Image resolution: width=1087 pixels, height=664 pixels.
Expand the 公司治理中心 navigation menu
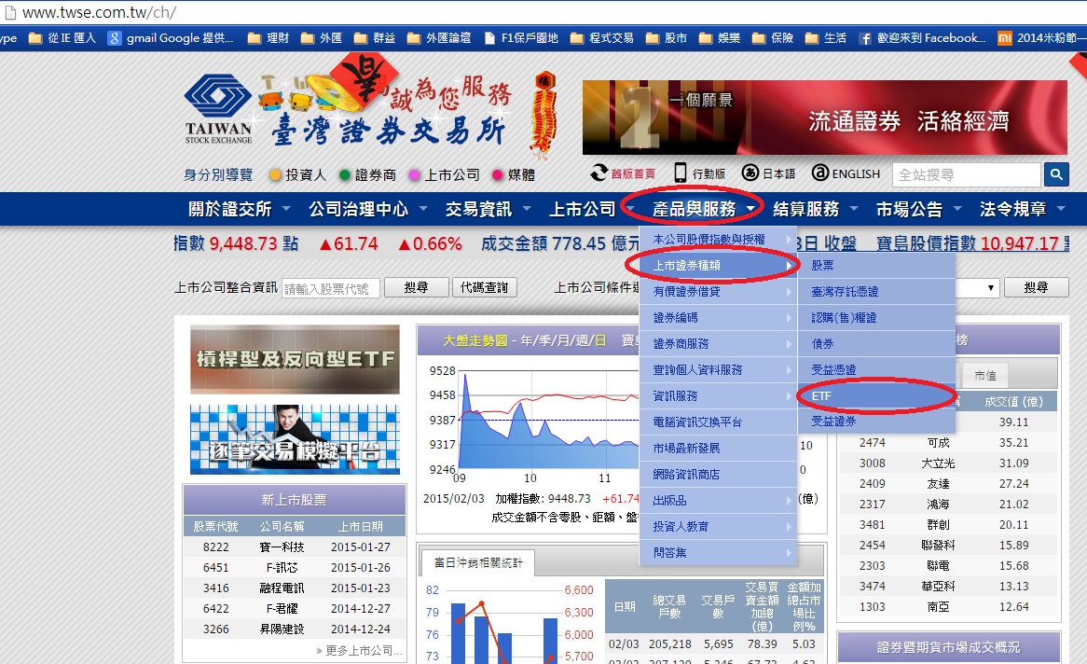pos(367,209)
